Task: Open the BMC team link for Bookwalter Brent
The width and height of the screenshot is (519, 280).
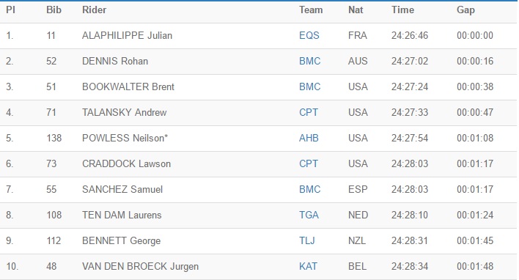Action: click(x=310, y=86)
